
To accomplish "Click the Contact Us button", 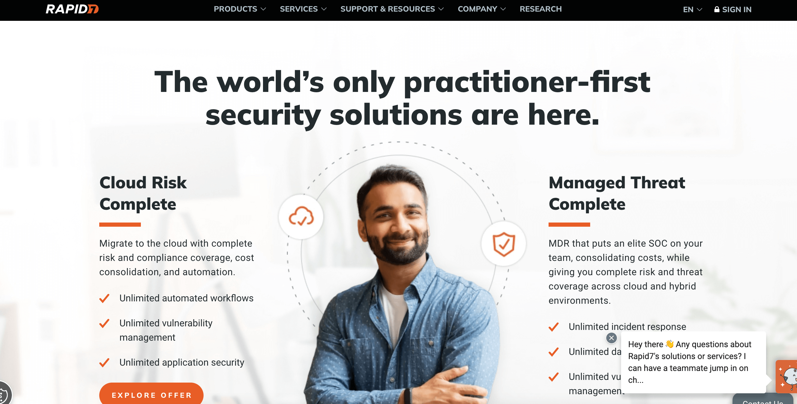I will pyautogui.click(x=763, y=400).
